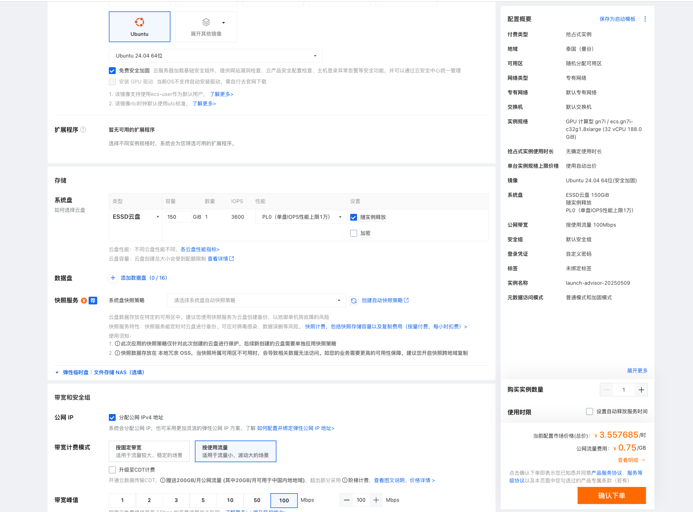
Task: Check 设置自动释放服务时间 option
Action: click(590, 411)
